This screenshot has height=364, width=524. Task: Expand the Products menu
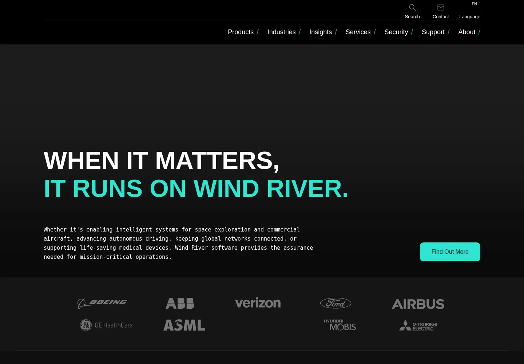tap(243, 32)
